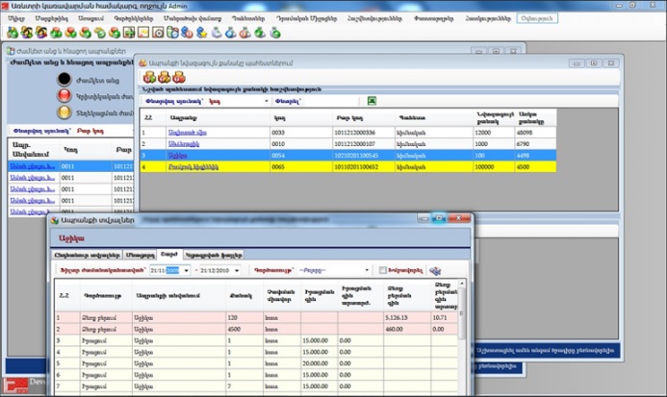The height and width of the screenshot is (397, 667).
Task: Open the end date 21/12/2010 dropdown arrow
Action: (x=237, y=270)
